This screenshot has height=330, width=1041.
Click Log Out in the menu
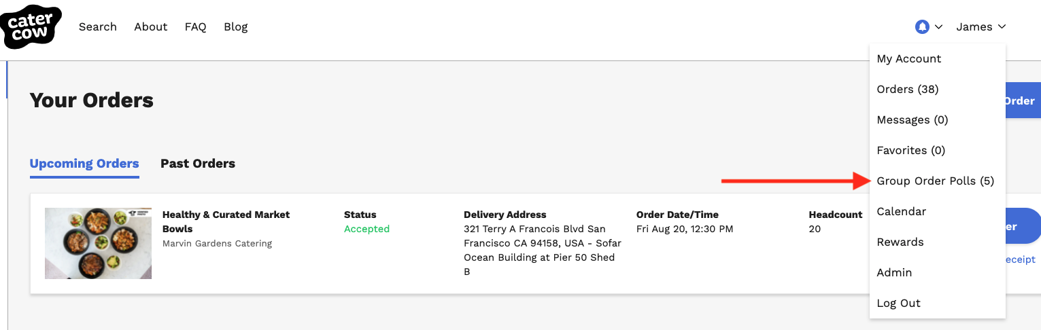pos(899,304)
